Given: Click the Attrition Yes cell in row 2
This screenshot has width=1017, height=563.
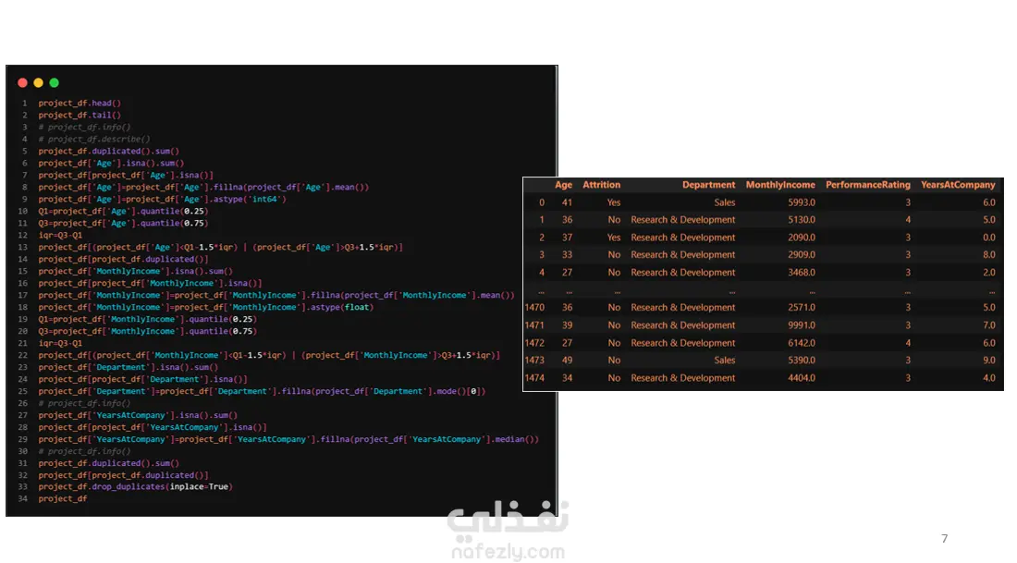Looking at the screenshot, I should click(x=614, y=238).
